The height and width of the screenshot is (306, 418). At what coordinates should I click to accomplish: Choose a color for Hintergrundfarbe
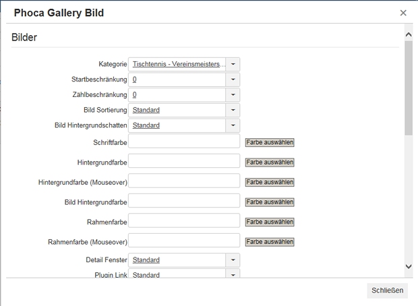pyautogui.click(x=270, y=162)
